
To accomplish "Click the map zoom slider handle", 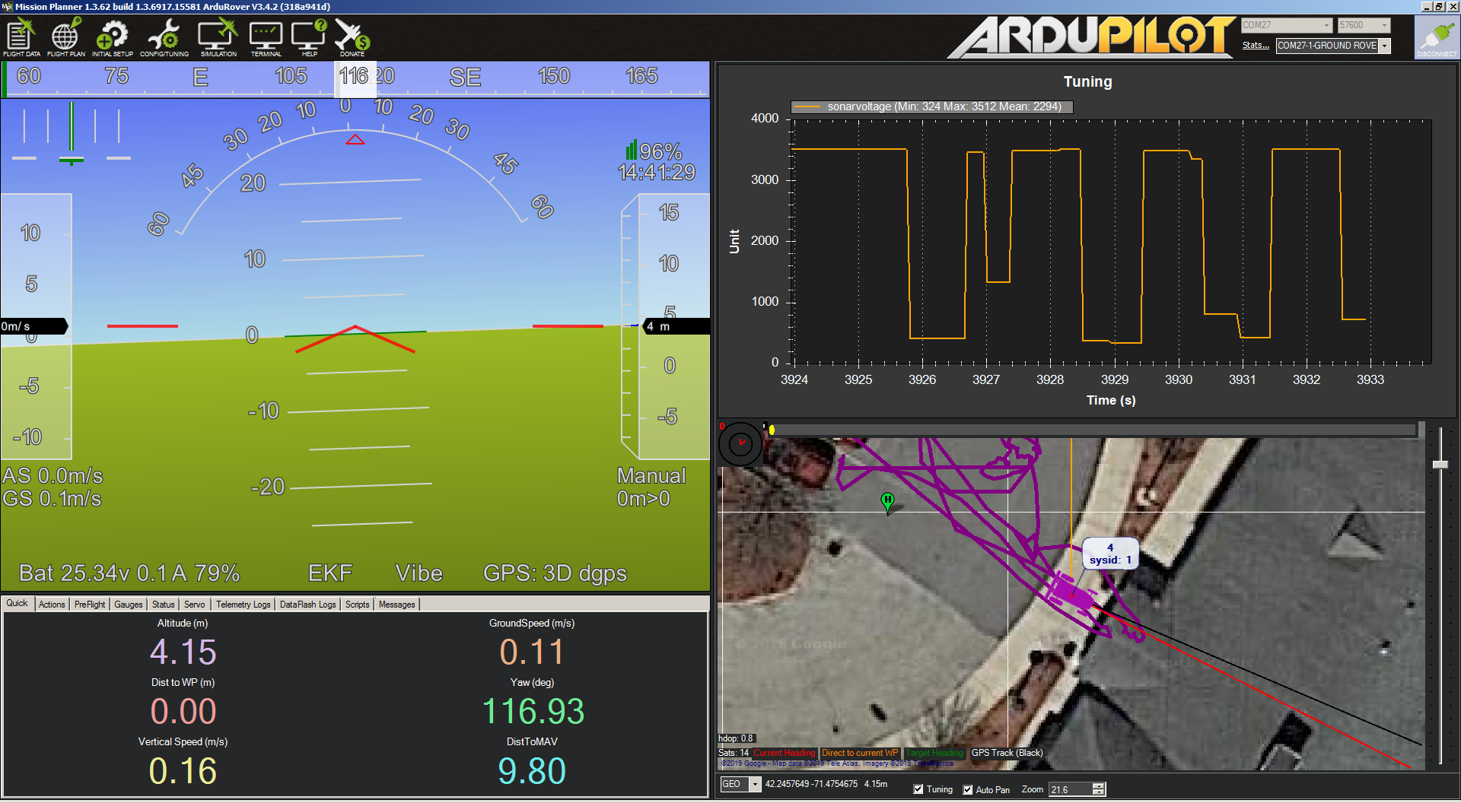I will click(x=1440, y=464).
